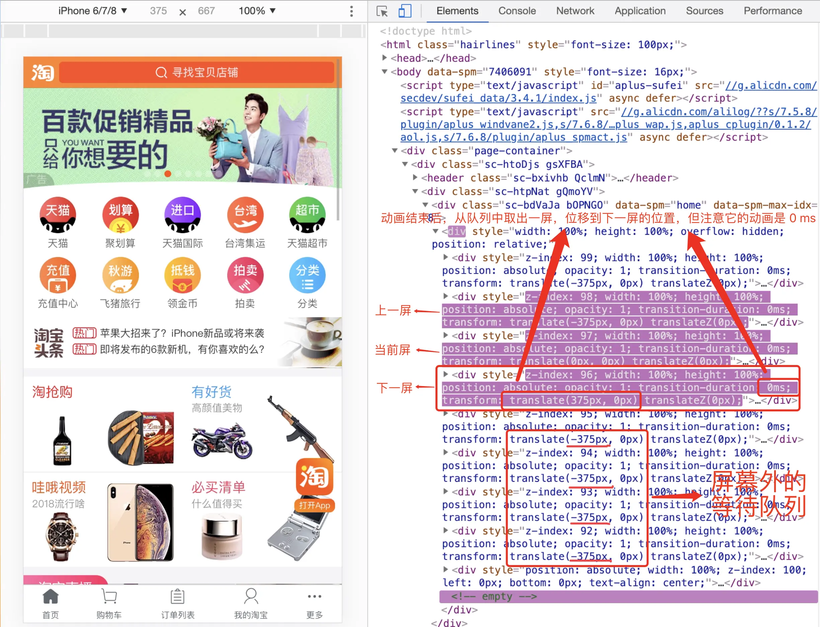
Task: Tap the 分类 category icon
Action: point(307,275)
